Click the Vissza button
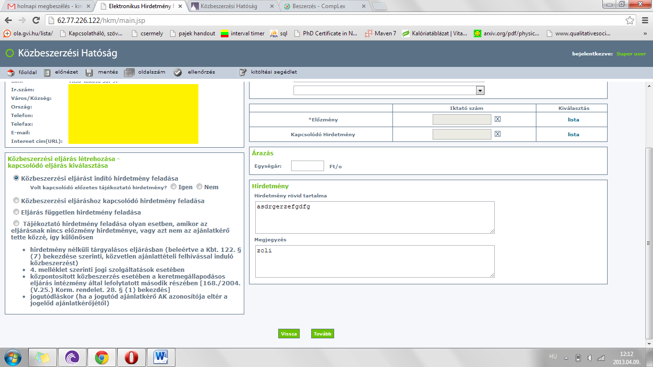This screenshot has width=653, height=367. 289,334
